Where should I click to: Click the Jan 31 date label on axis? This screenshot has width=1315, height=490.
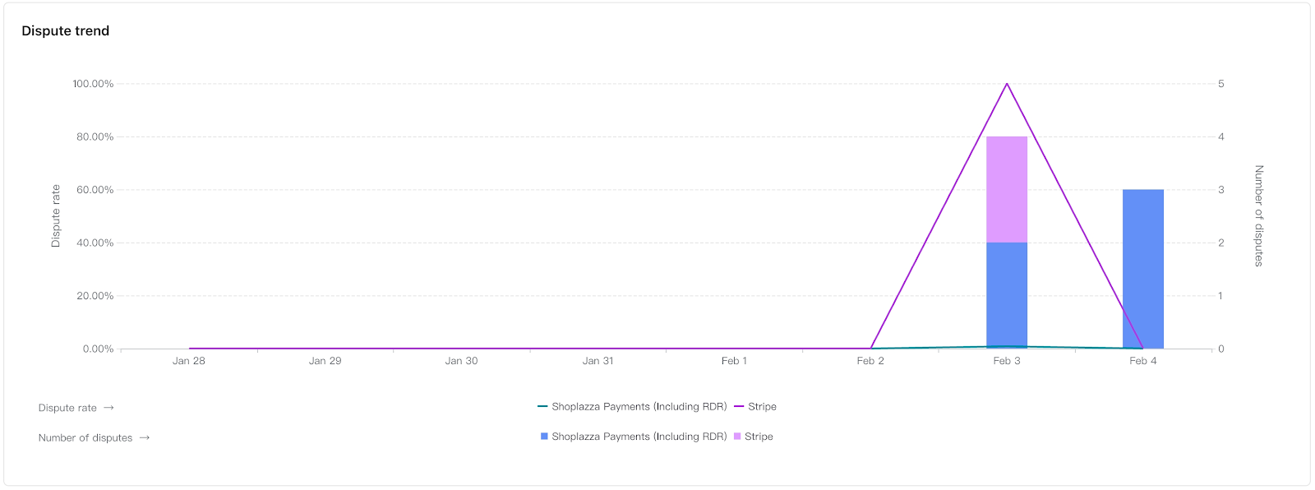tap(598, 361)
